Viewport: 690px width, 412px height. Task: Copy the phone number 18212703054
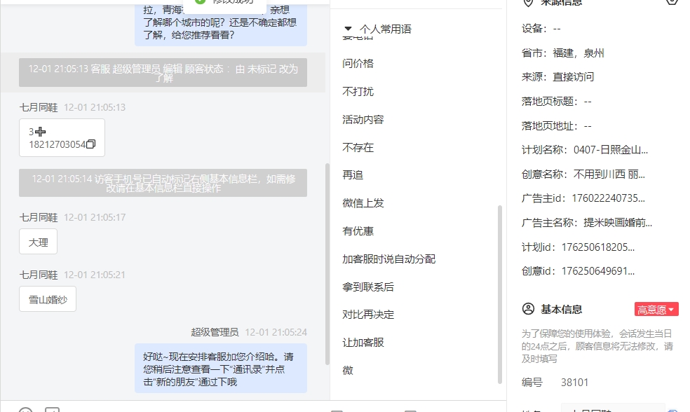(91, 144)
